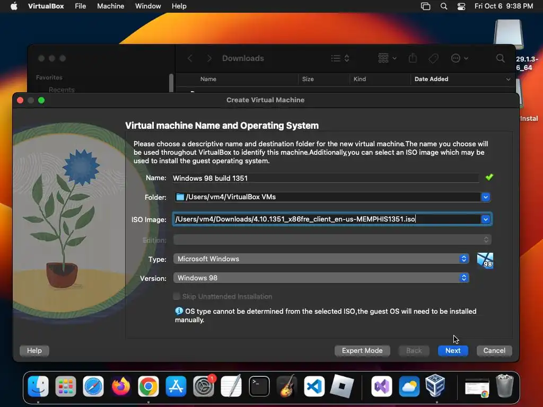Open purple Visual Studio from the Dock
This screenshot has height=407, width=543.
(382, 386)
